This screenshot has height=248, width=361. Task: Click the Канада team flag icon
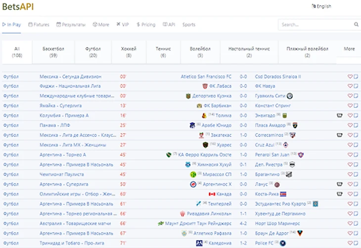coord(213,194)
